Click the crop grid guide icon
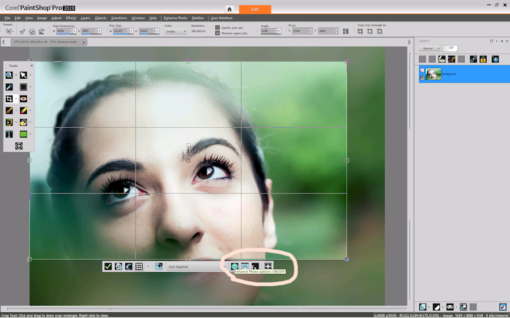The width and height of the screenshot is (510, 318). [x=139, y=267]
